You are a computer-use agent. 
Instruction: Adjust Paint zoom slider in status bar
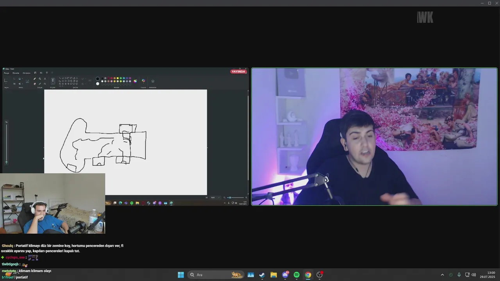(x=236, y=197)
